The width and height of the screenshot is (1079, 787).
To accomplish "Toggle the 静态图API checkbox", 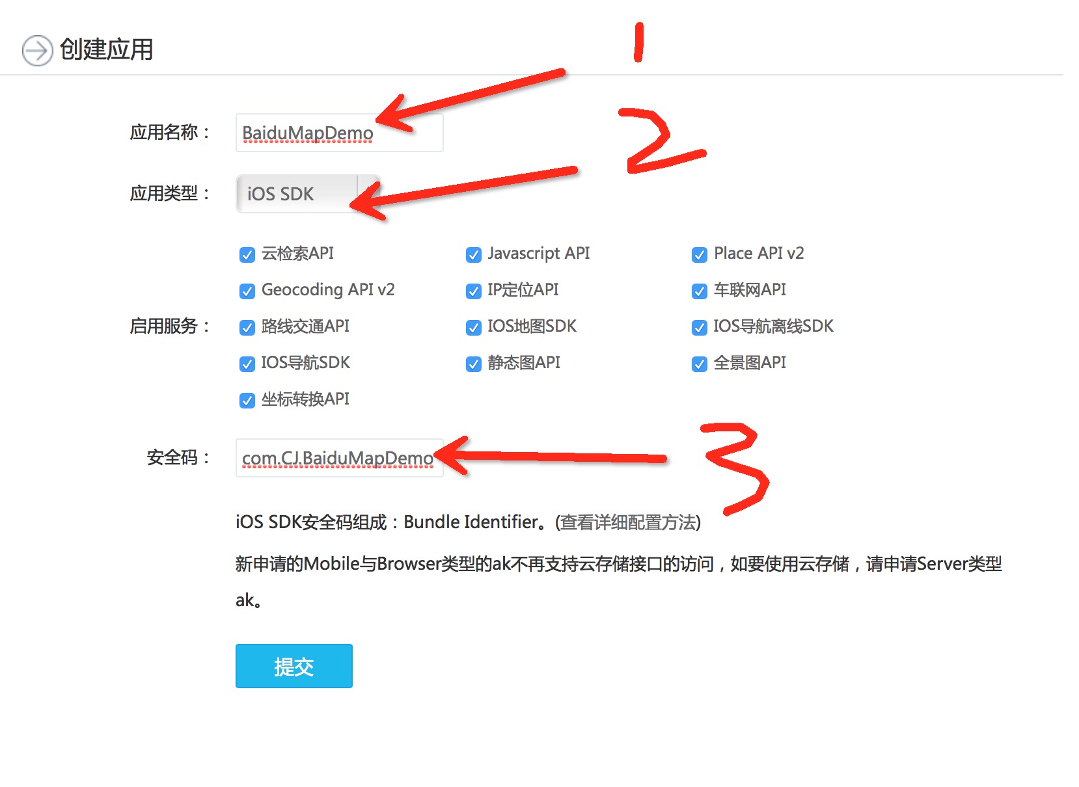I will pos(473,364).
